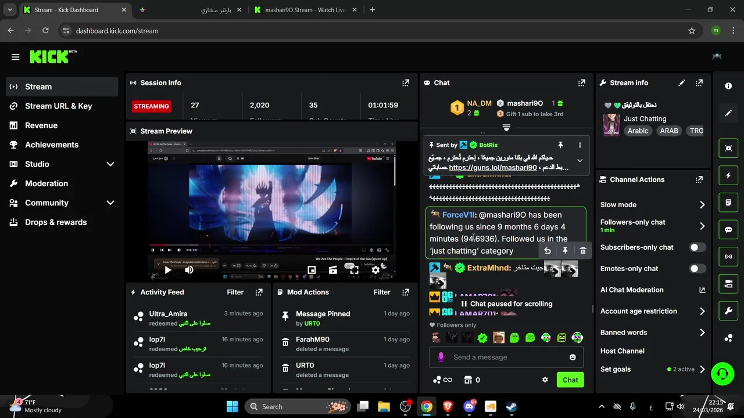
Task: Click the lightning bolt icon in right sidebar
Action: click(x=728, y=175)
